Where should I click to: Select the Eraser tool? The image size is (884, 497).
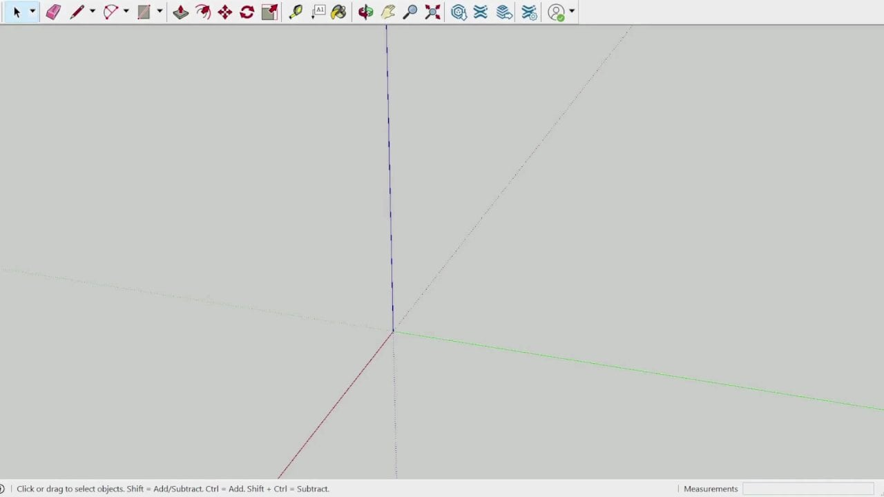[x=53, y=12]
